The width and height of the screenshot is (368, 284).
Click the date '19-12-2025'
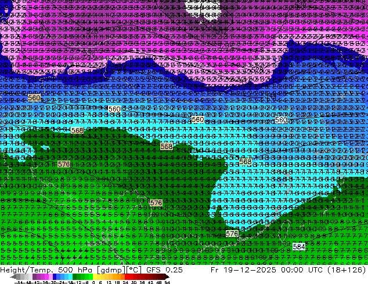pos(250,270)
